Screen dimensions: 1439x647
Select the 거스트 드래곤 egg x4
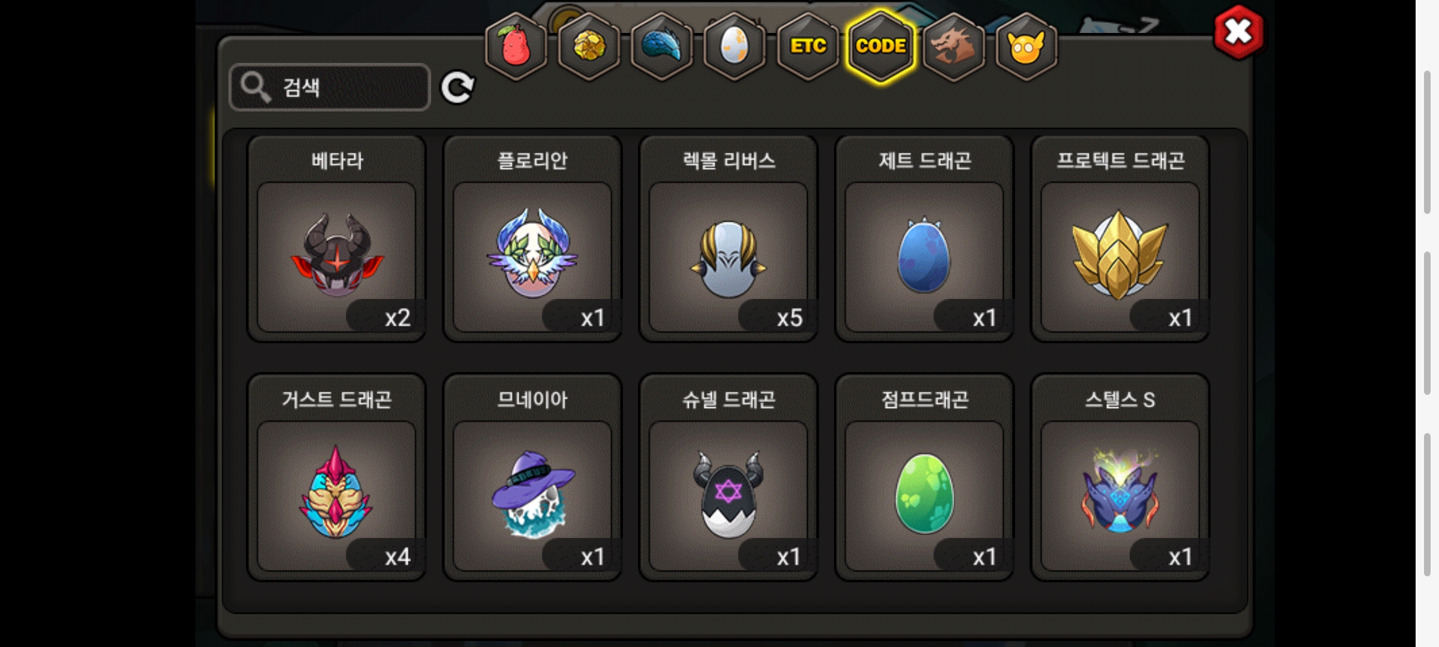coord(337,477)
